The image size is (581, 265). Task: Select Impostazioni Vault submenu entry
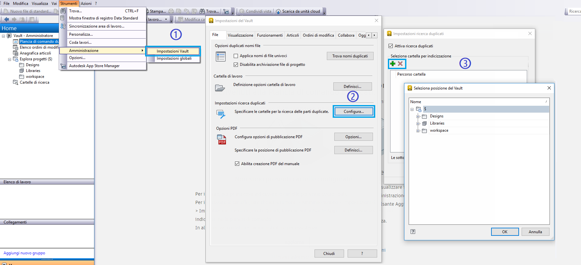tap(173, 51)
